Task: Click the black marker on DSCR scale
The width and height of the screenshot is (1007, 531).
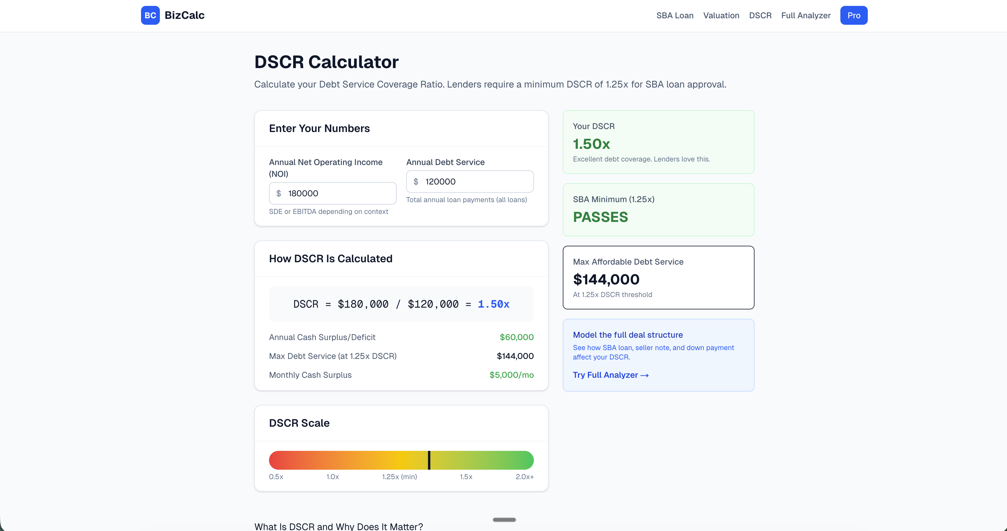Action: [429, 460]
